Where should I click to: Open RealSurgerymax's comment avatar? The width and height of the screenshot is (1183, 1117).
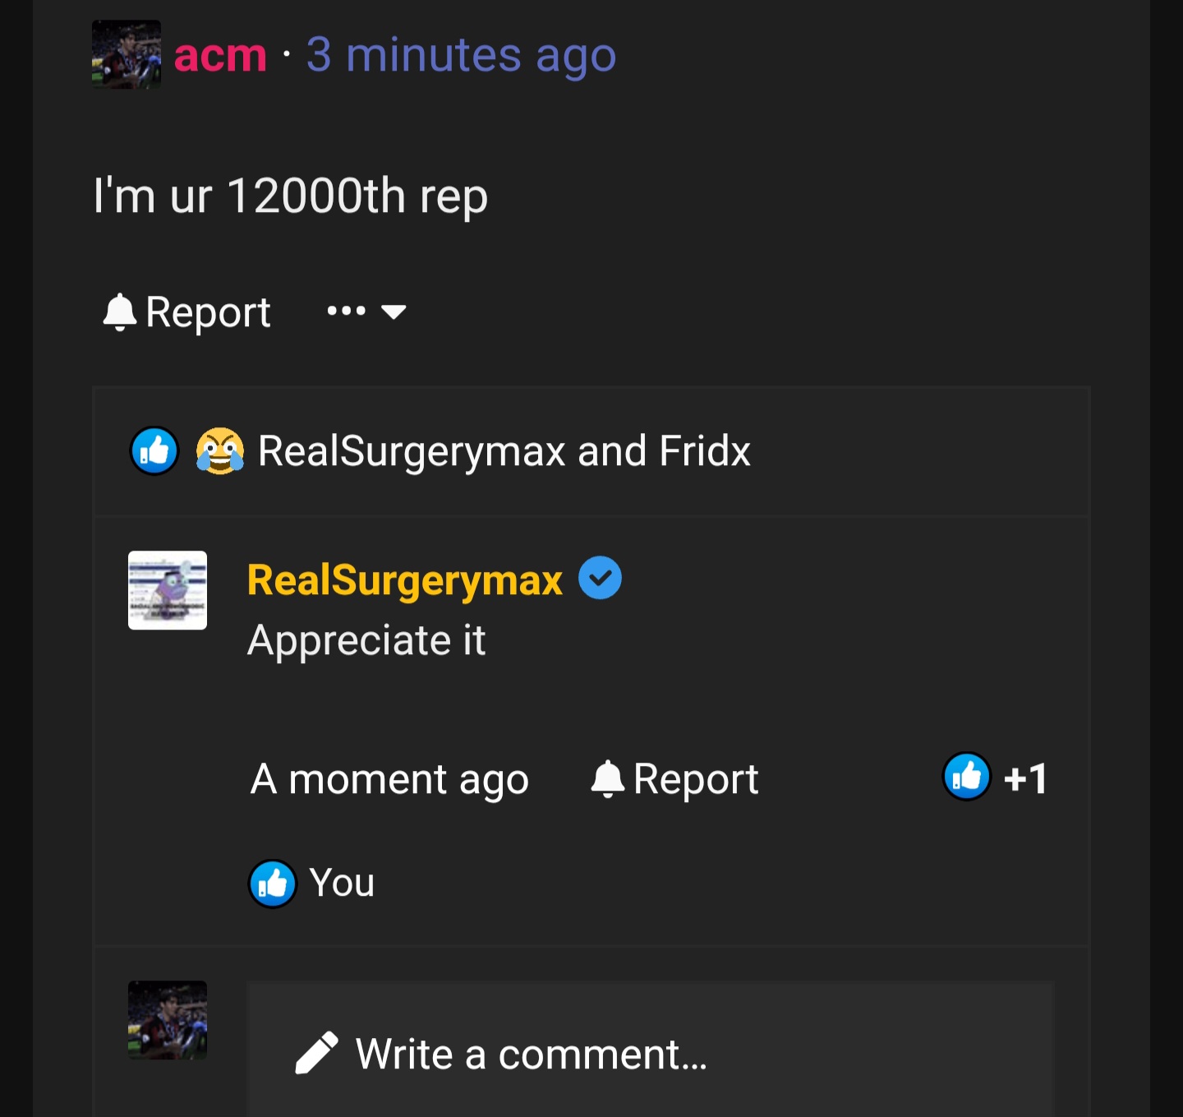click(x=168, y=590)
